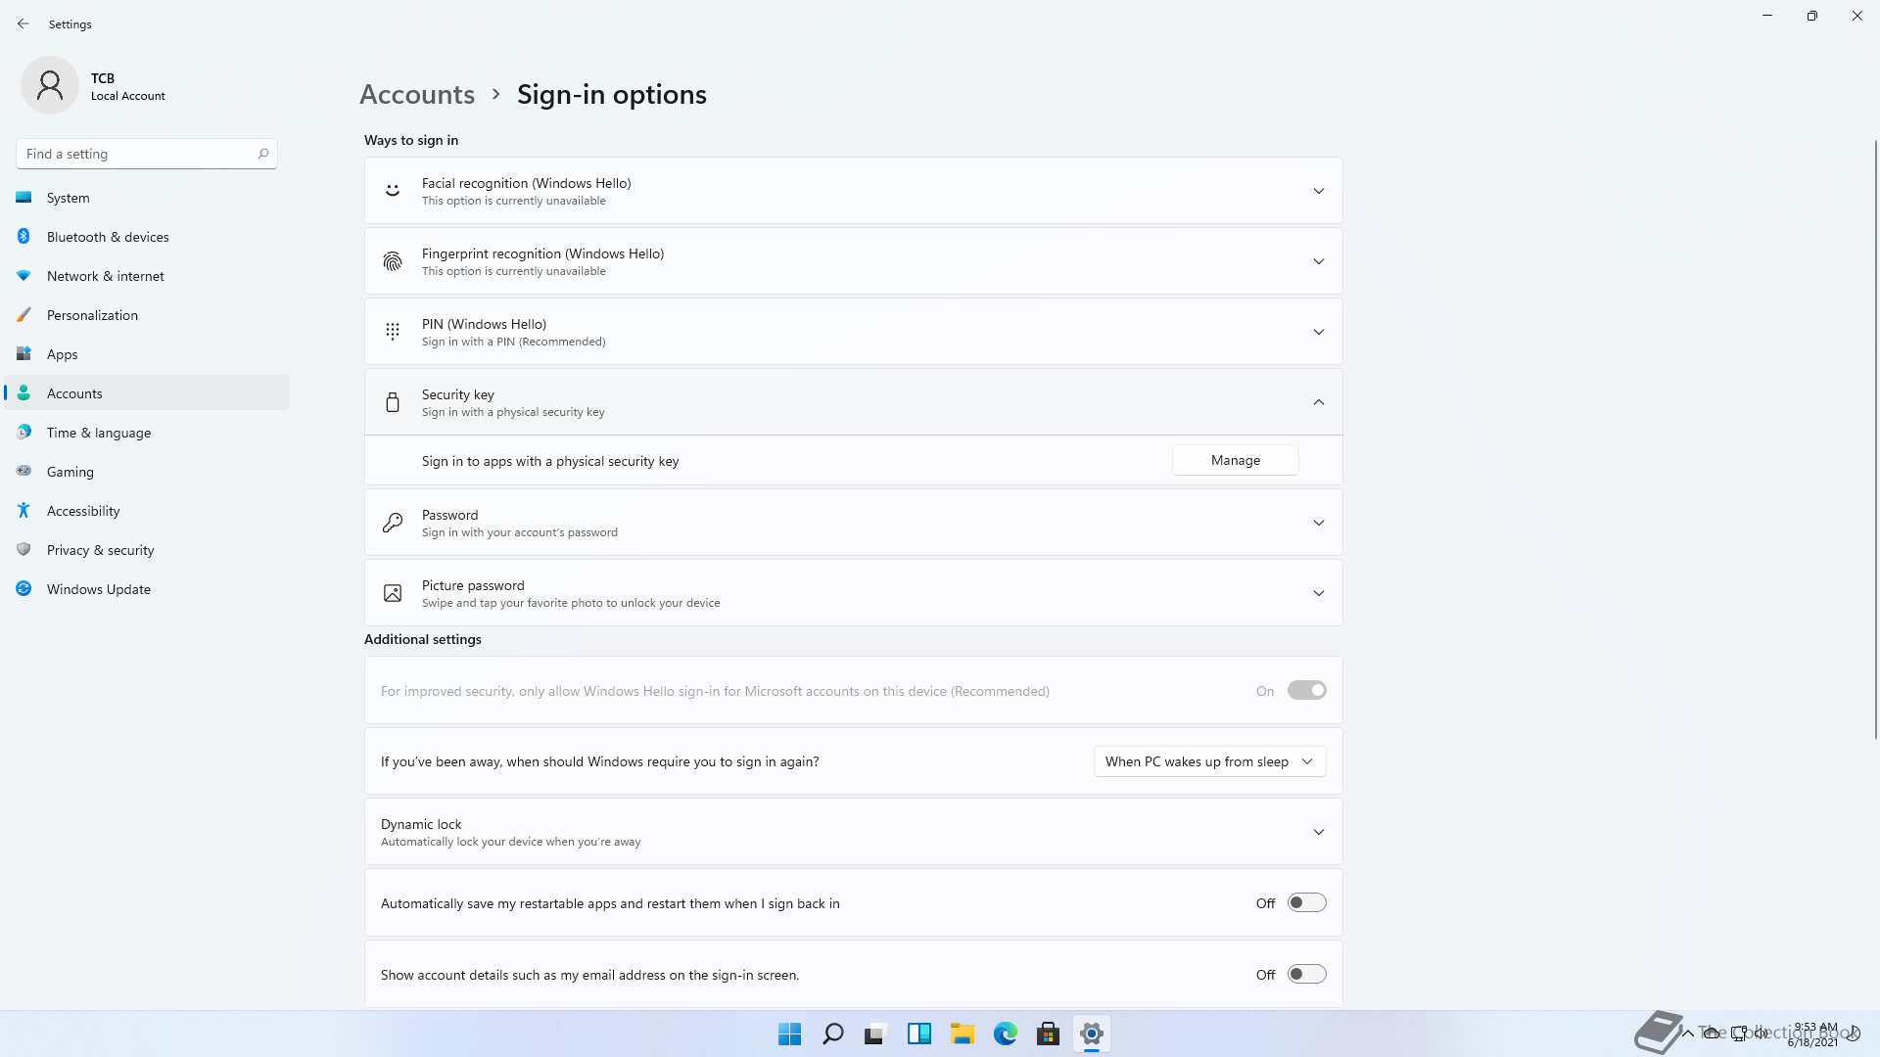The image size is (1880, 1057).
Task: Click the Fingerprint recognition icon
Action: click(x=393, y=261)
